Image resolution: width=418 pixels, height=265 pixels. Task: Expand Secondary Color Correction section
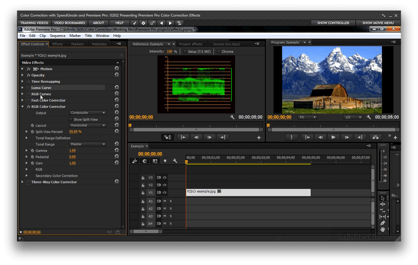(x=26, y=176)
